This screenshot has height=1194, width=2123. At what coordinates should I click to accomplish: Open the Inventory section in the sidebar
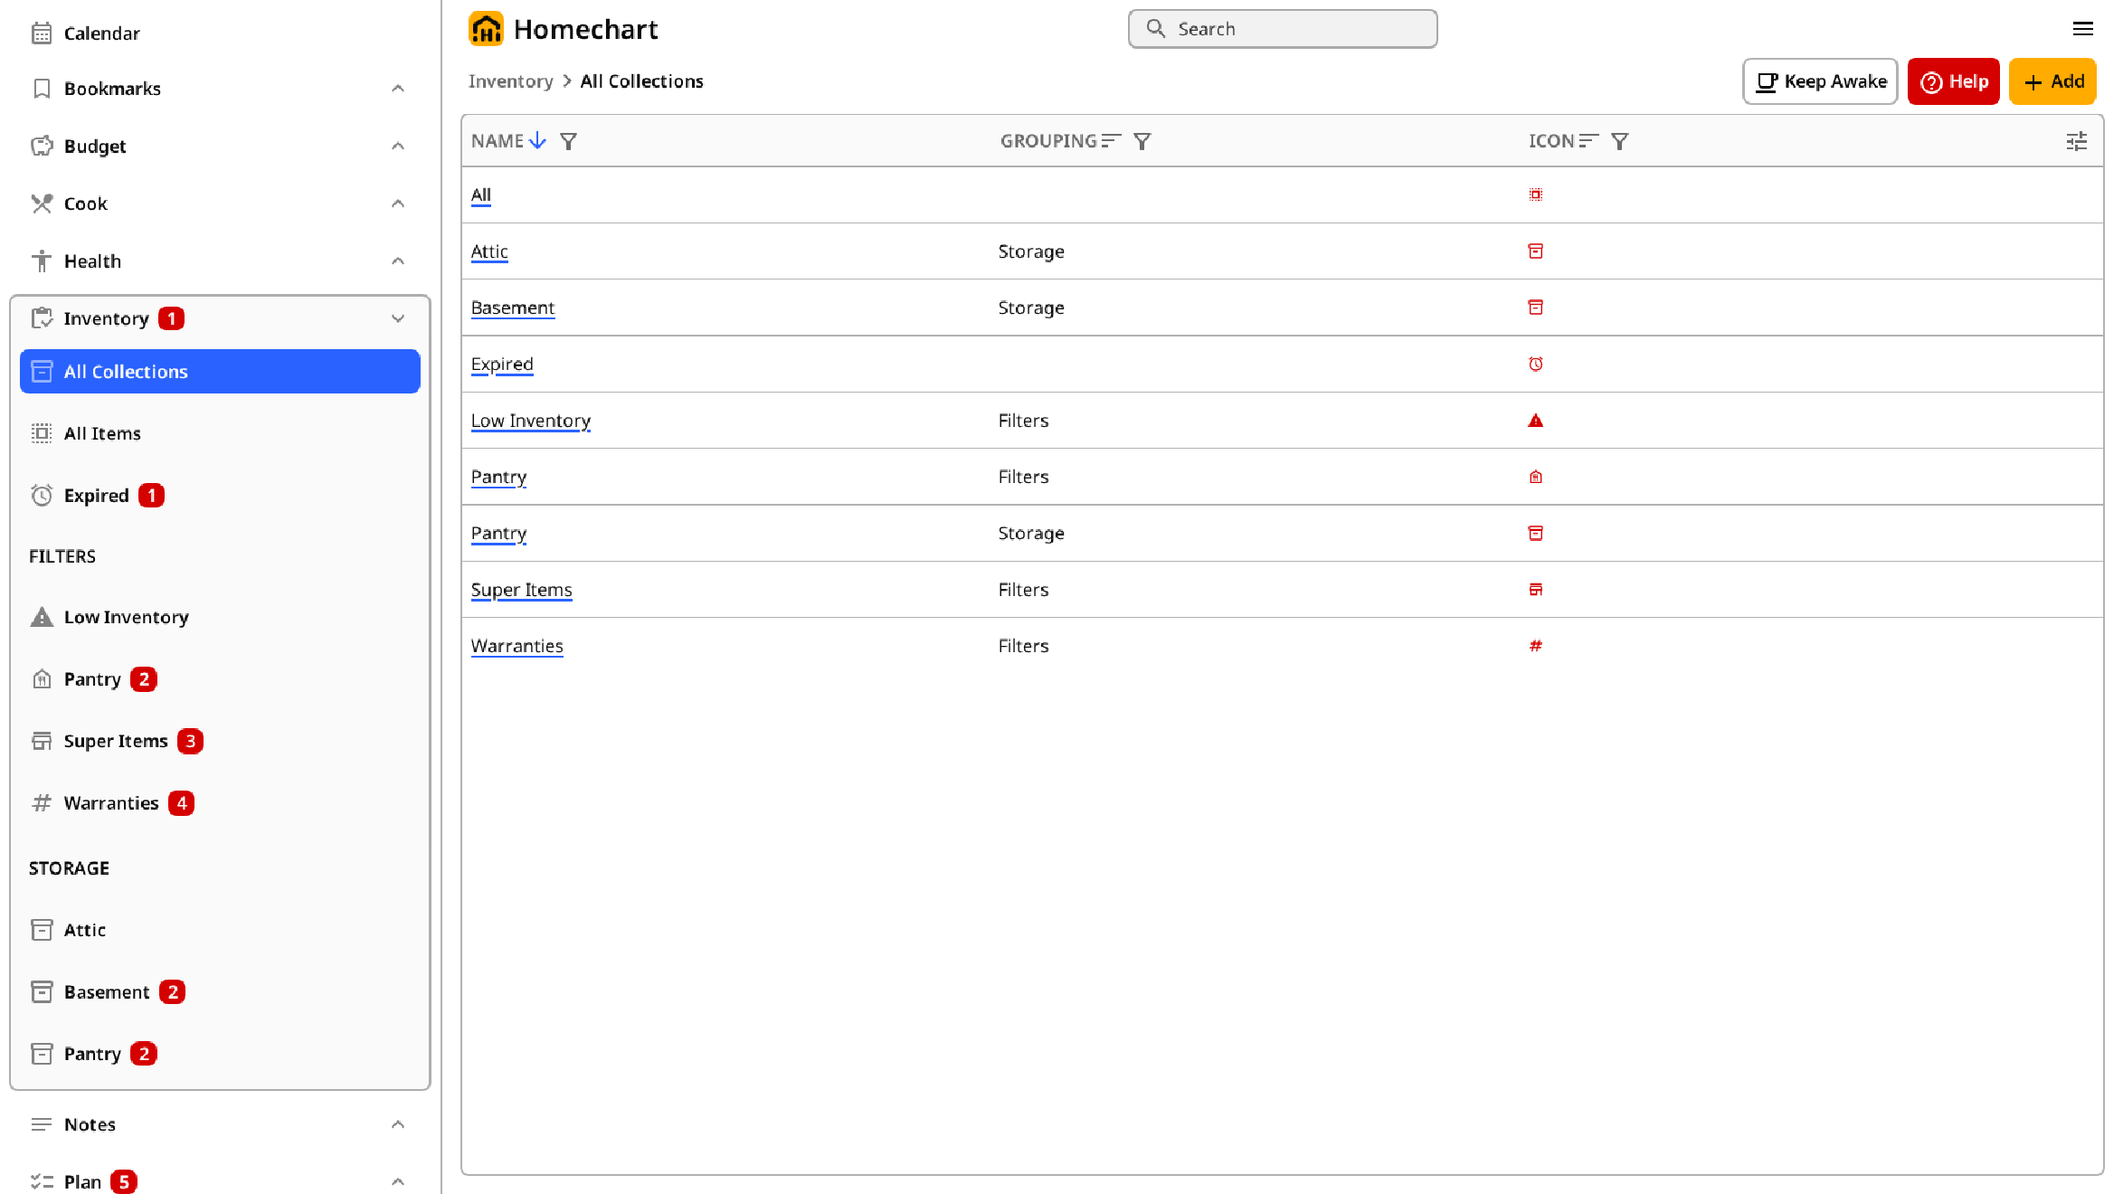tap(106, 317)
